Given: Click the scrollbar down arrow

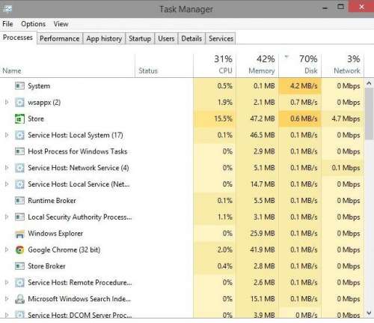Looking at the screenshot, I should click(370, 313).
